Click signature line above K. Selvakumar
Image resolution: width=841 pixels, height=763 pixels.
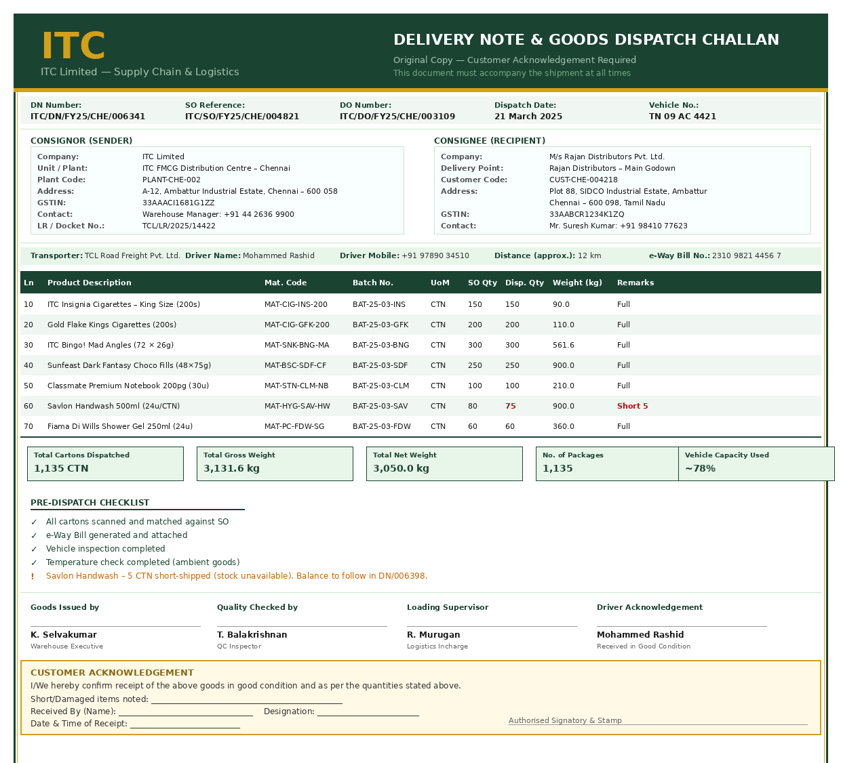[x=115, y=626]
